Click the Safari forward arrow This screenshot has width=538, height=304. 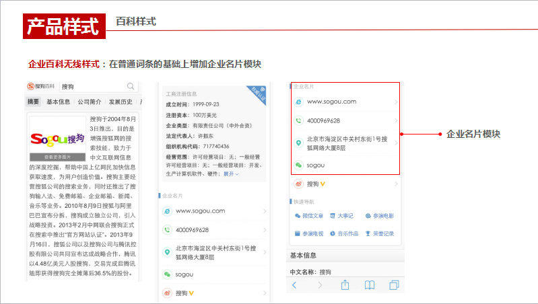(x=320, y=284)
